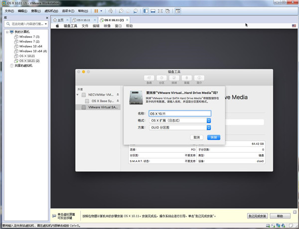Select VMware Virtual SA... disk in sidebar

tap(98, 107)
